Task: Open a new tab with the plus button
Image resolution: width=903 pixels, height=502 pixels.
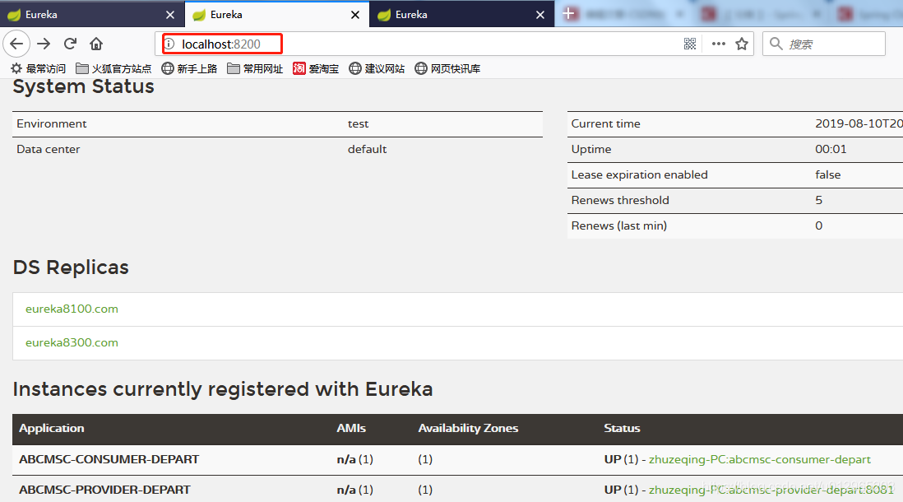Action: point(568,14)
